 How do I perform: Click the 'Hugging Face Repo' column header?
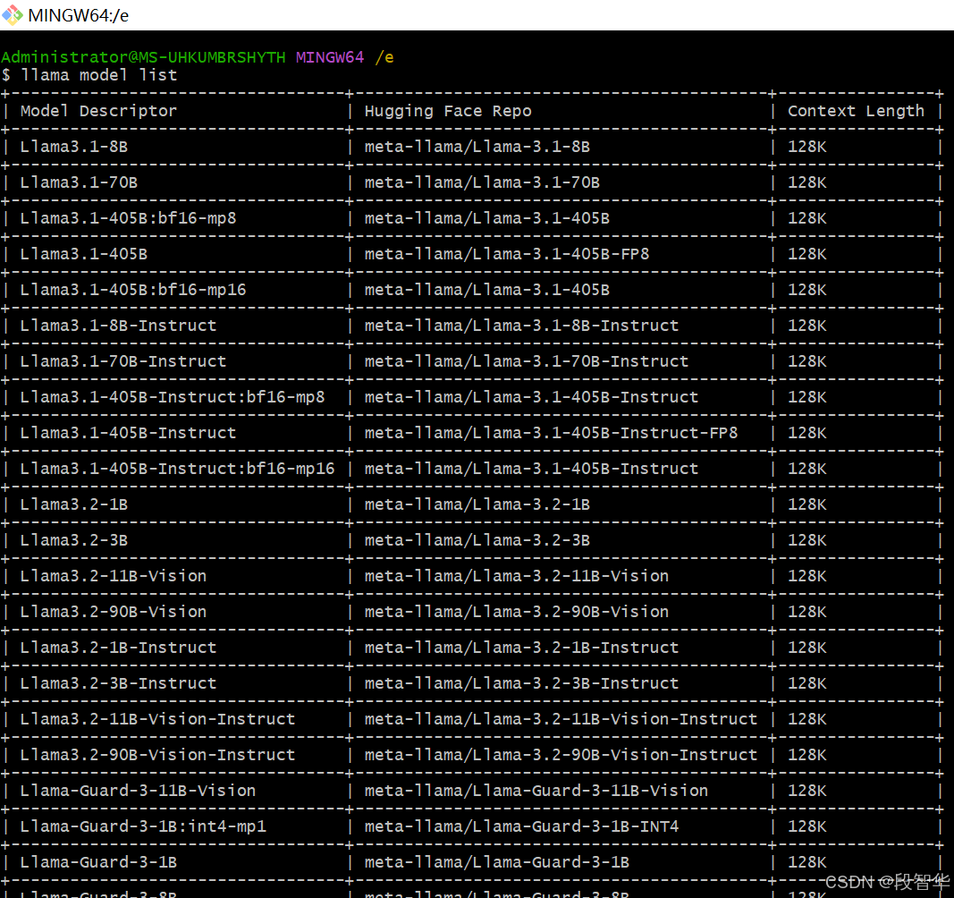(x=448, y=111)
